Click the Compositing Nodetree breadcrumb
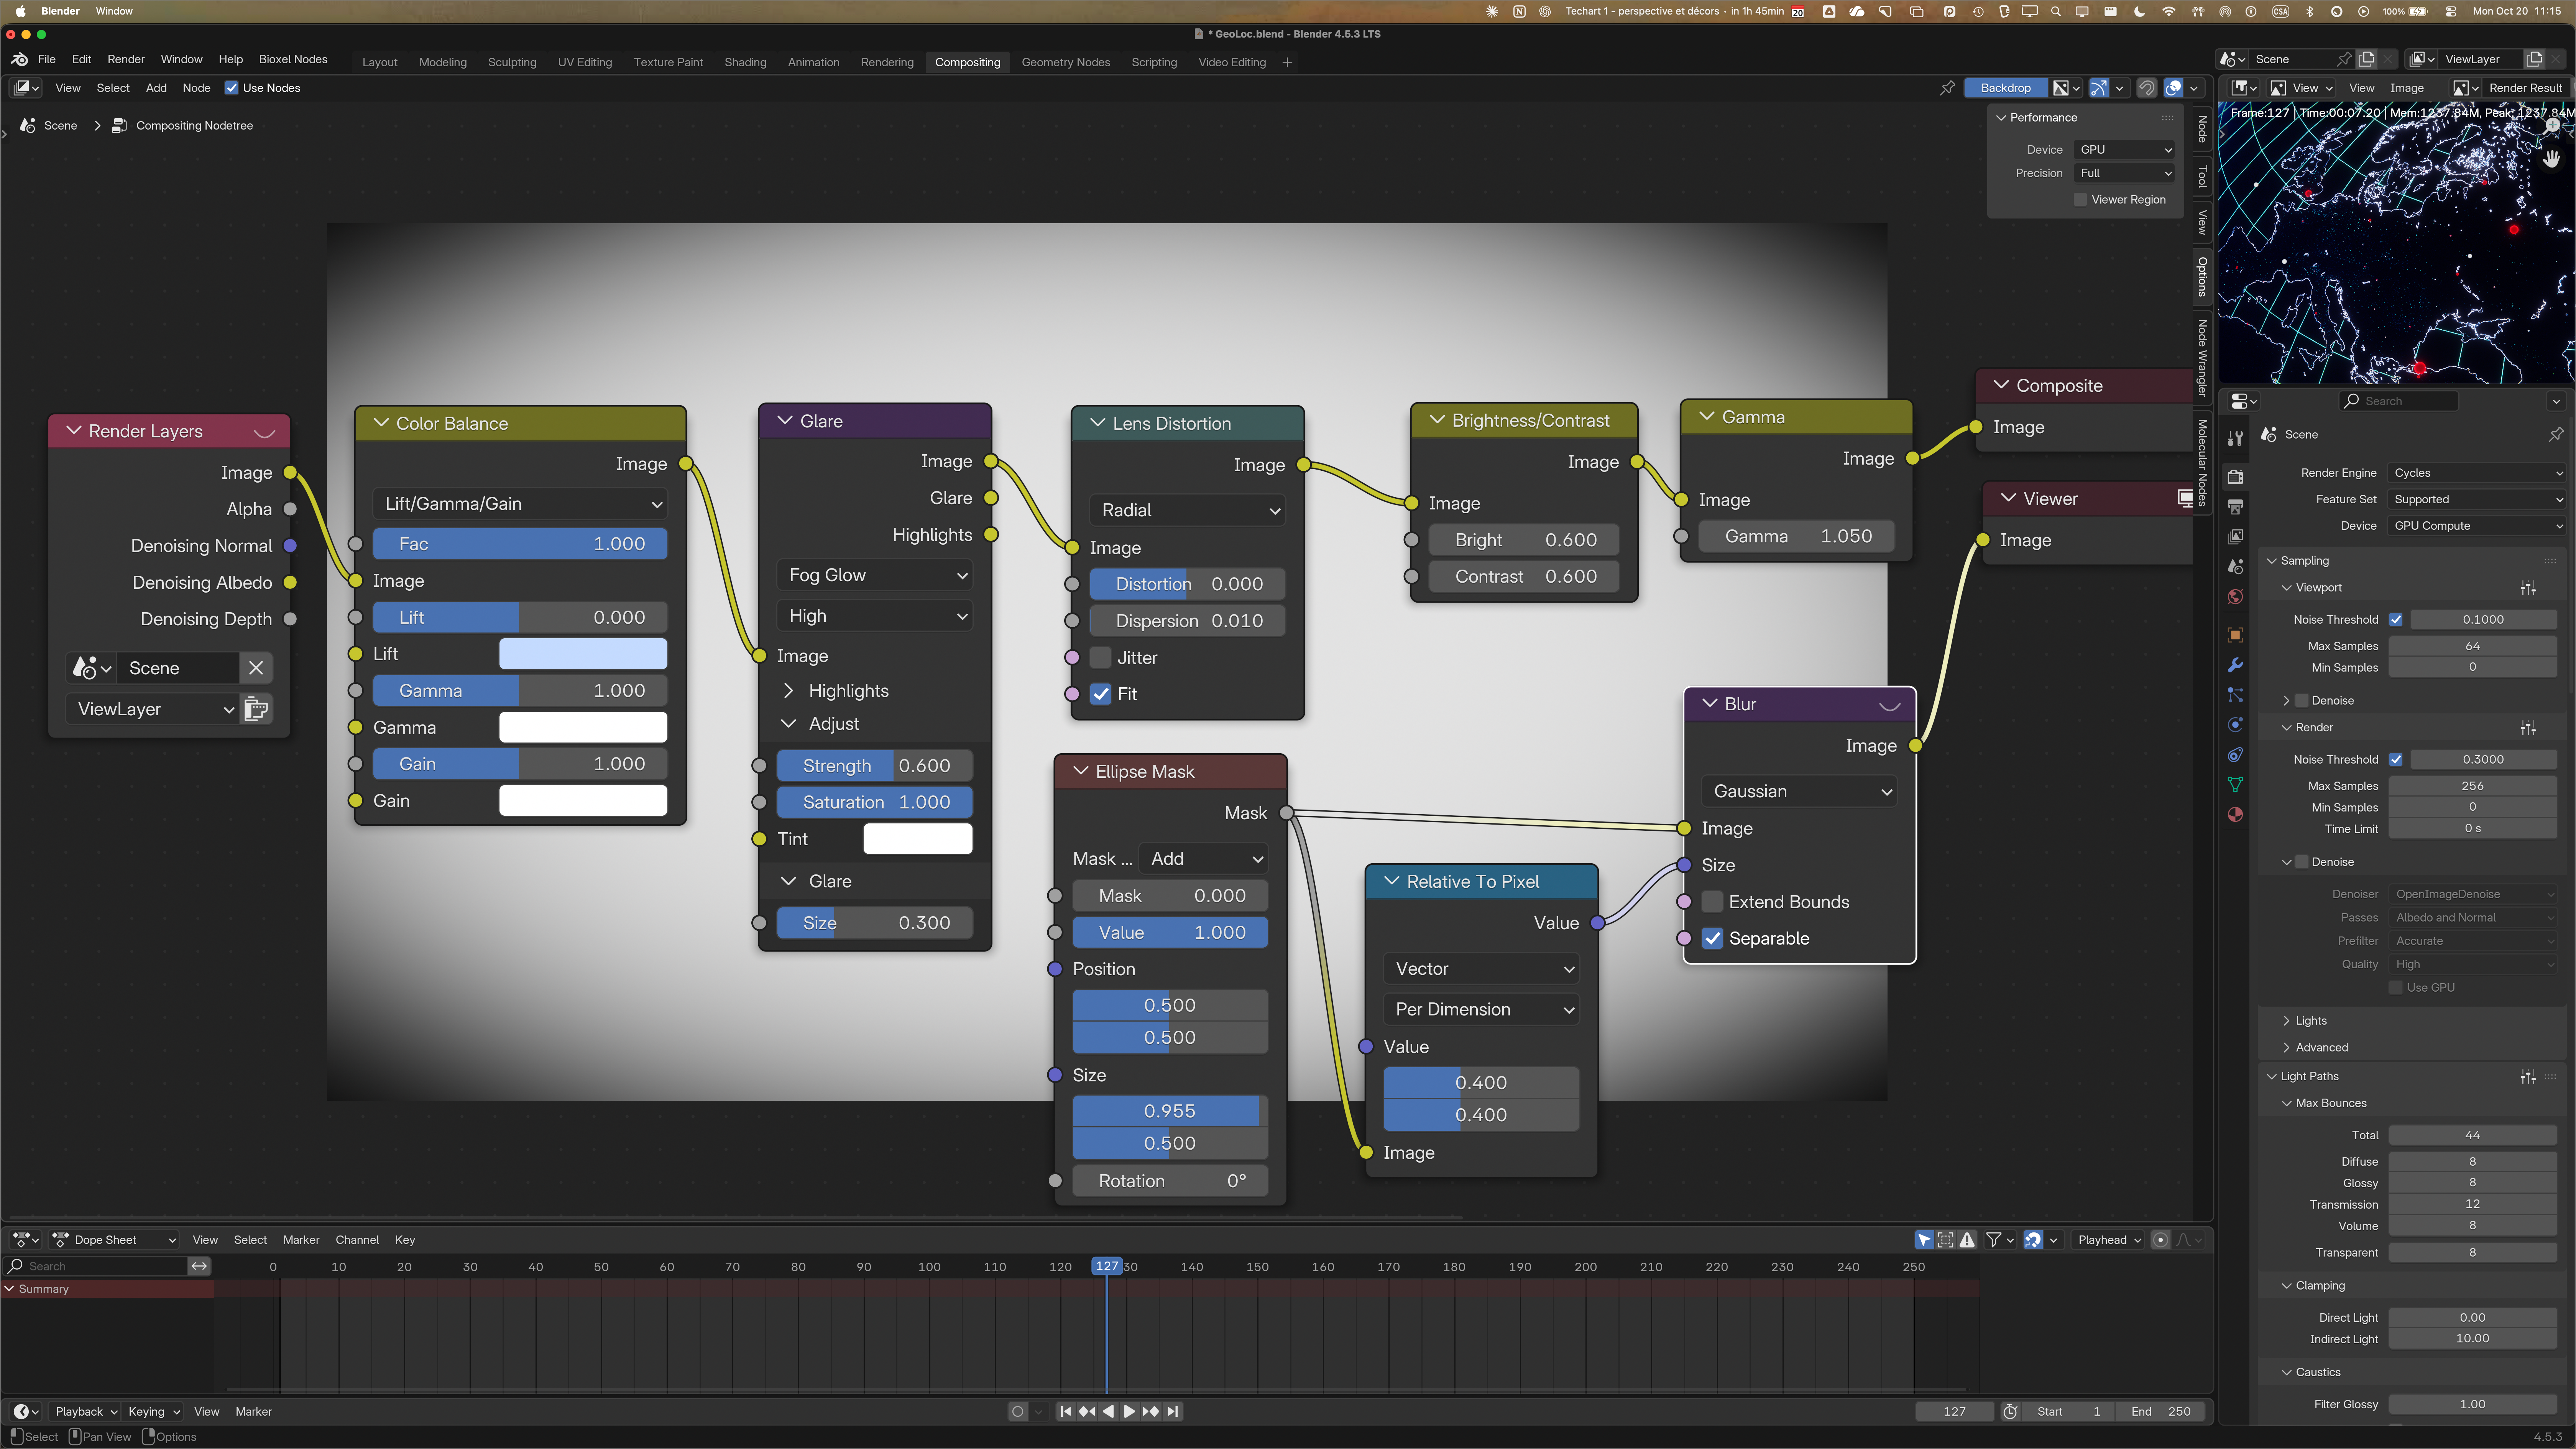The height and width of the screenshot is (1449, 2576). [182, 126]
